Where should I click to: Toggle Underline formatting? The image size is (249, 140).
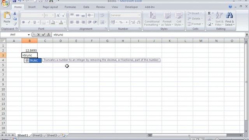35,22
